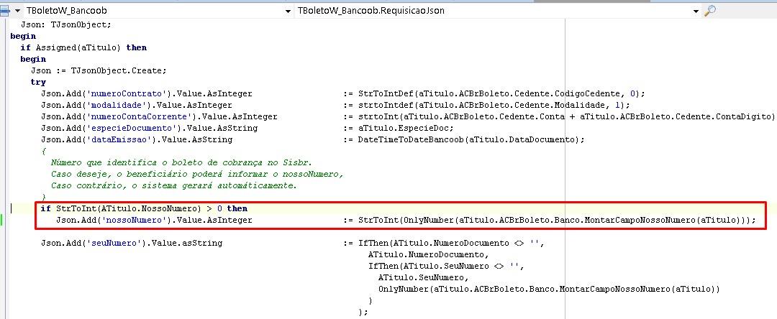Click the magnifier search icon
This screenshot has height=319, width=777.
[x=710, y=10]
